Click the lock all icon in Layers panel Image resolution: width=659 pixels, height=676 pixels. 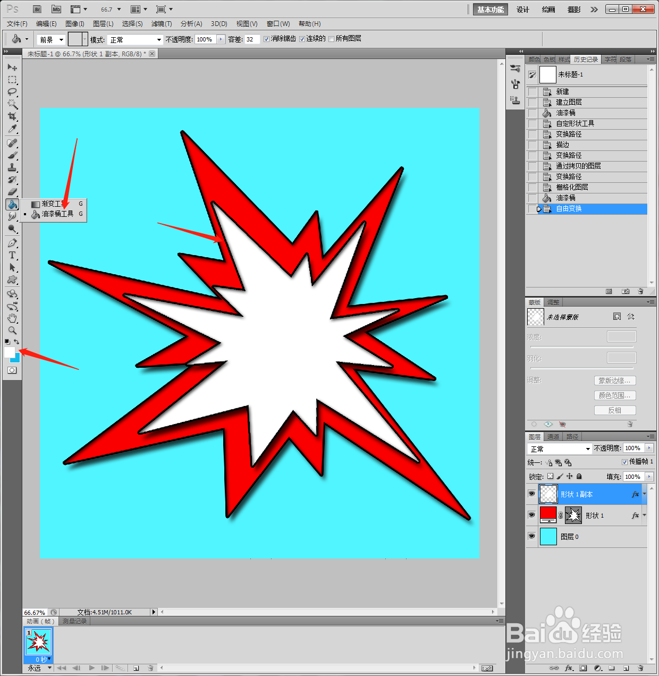click(x=579, y=477)
